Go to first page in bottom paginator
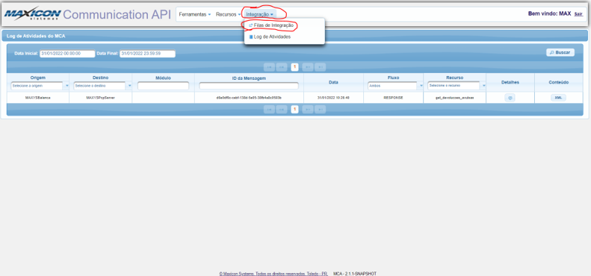 pyautogui.click(x=269, y=110)
